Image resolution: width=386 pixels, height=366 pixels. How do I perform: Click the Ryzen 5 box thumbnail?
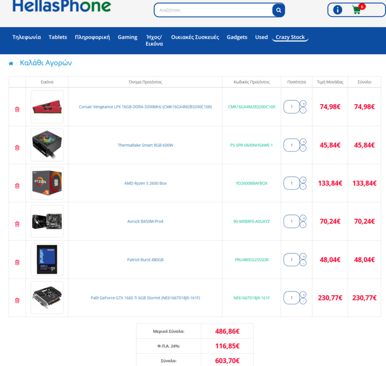coord(47,183)
